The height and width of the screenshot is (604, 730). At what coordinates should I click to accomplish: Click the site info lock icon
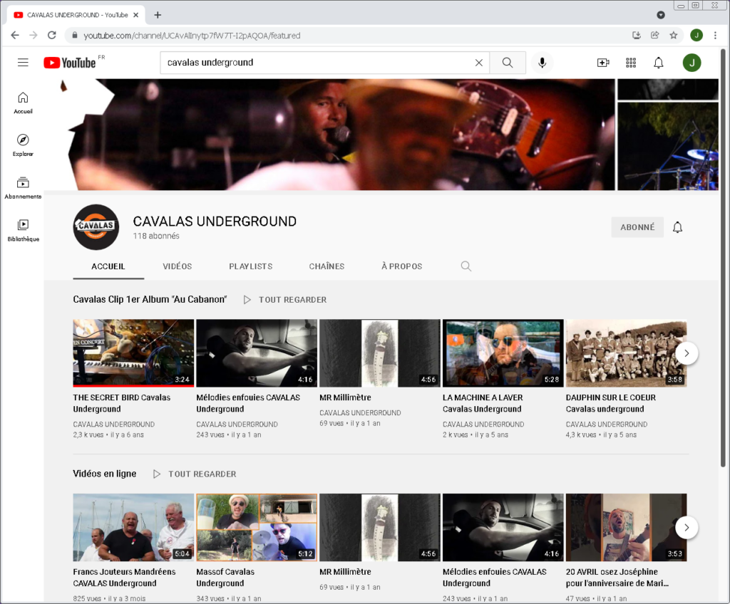pos(74,36)
